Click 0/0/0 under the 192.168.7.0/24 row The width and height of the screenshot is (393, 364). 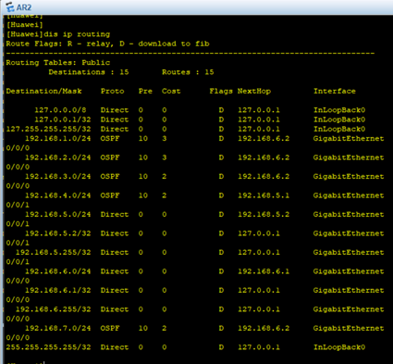click(x=18, y=338)
